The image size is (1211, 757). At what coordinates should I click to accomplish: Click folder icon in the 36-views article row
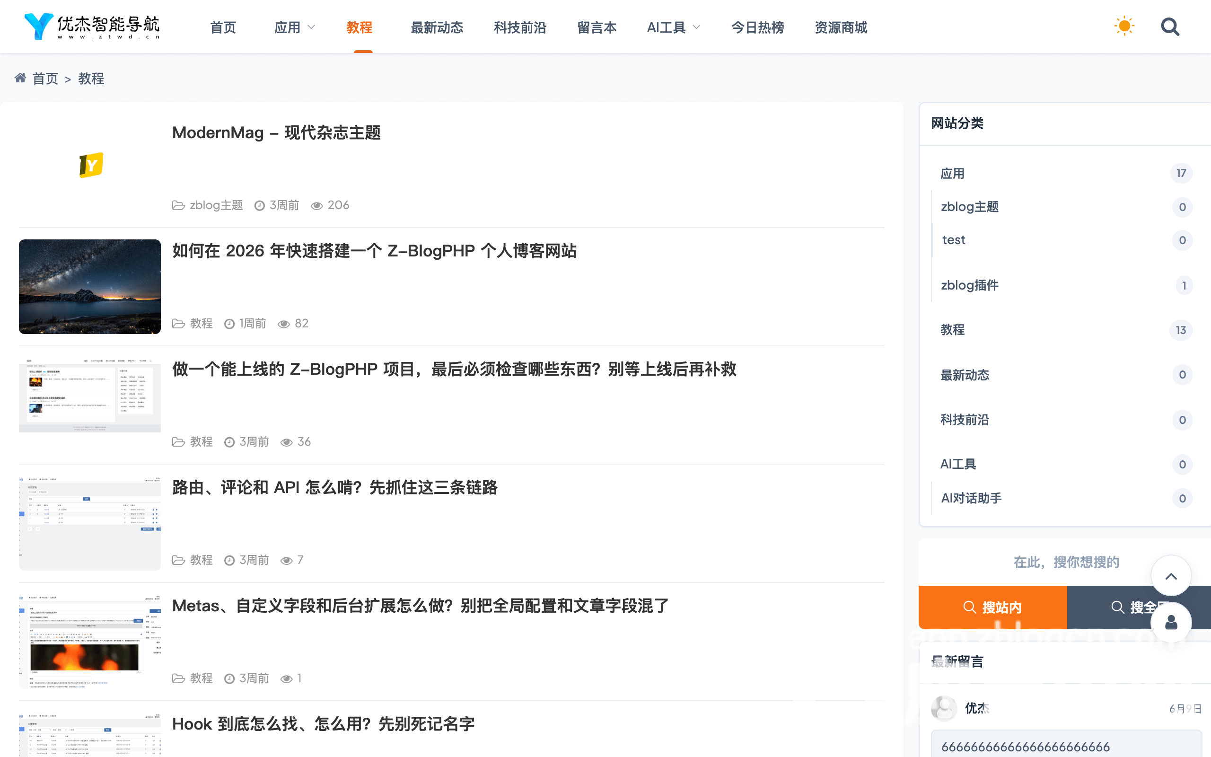click(x=178, y=441)
